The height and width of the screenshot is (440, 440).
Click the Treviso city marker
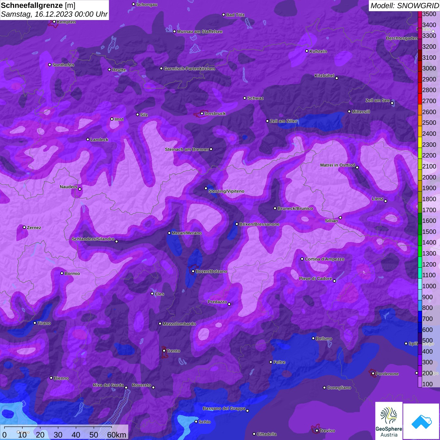click(x=317, y=431)
